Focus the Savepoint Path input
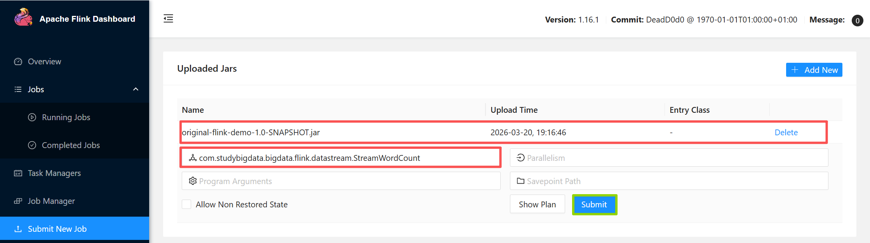The width and height of the screenshot is (870, 243). point(669,181)
